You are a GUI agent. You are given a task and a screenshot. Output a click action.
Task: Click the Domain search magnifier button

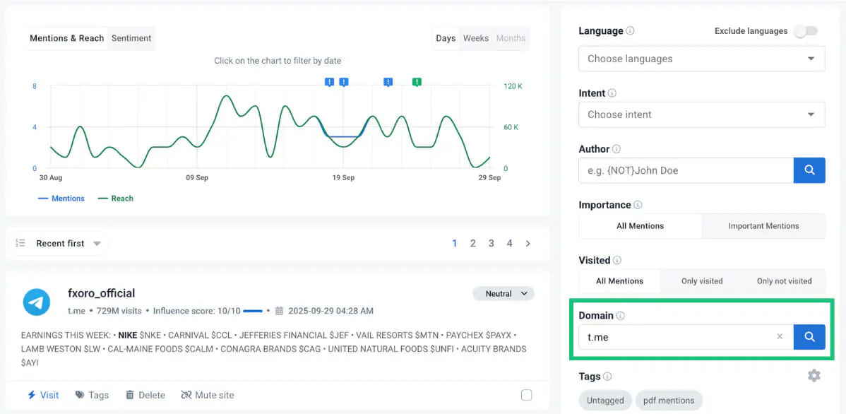point(809,337)
